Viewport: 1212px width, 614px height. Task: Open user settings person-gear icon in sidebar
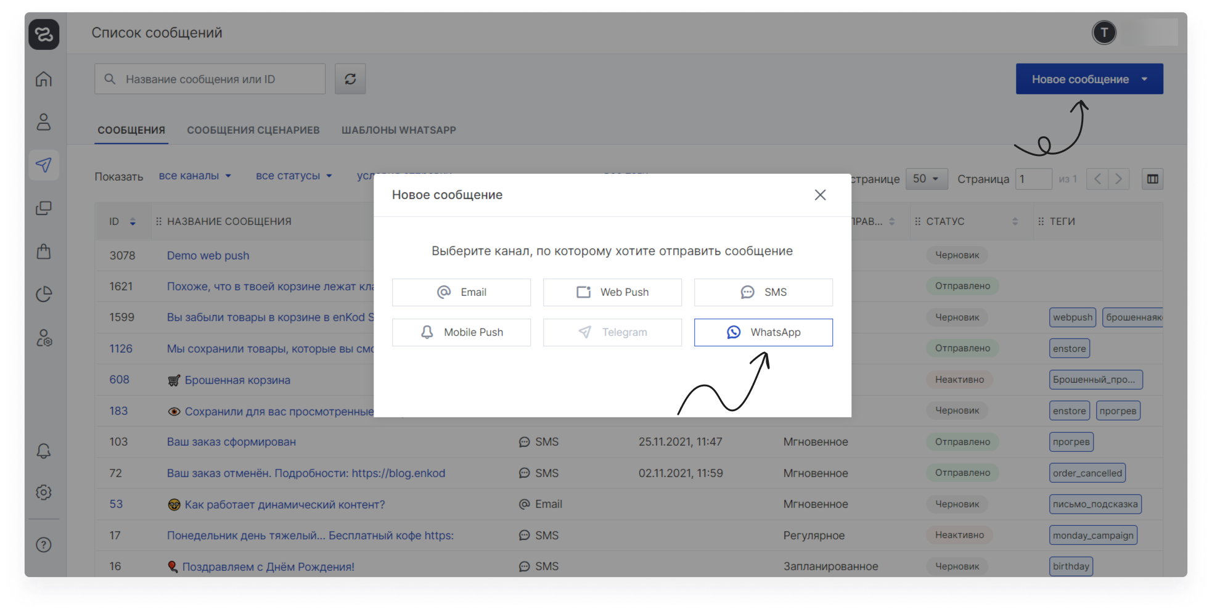[x=44, y=338]
